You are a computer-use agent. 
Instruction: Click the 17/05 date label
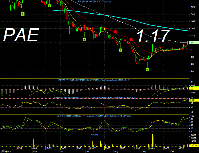click(x=49, y=148)
